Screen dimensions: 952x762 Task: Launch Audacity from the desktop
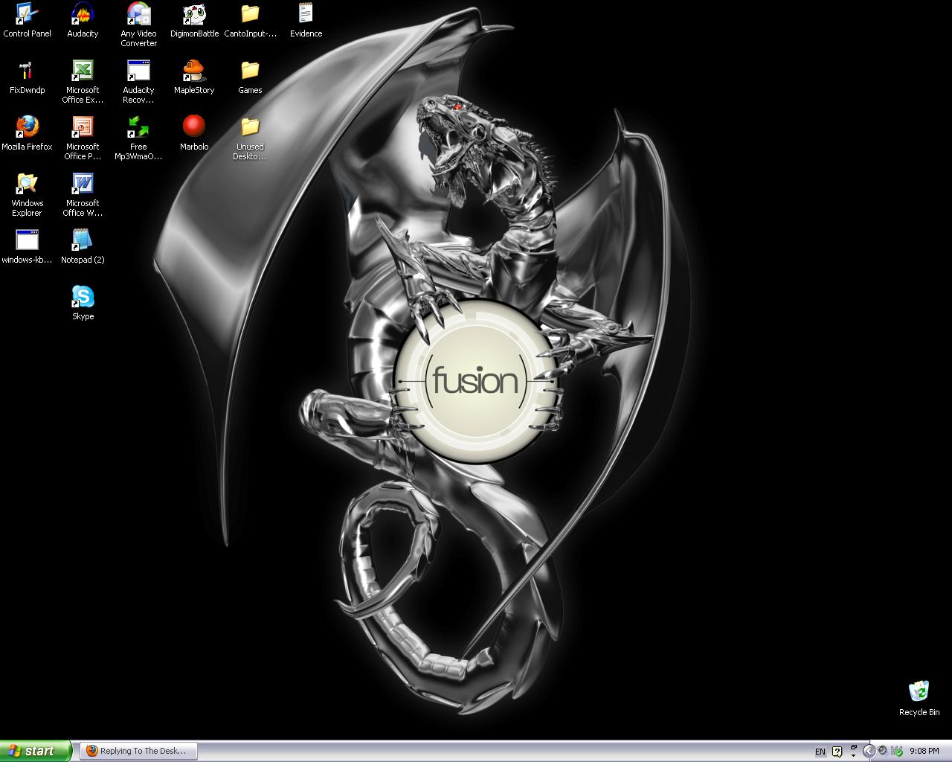83,20
